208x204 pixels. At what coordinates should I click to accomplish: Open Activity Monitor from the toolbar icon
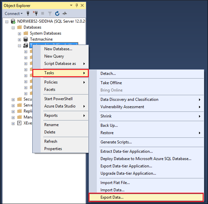point(65,14)
